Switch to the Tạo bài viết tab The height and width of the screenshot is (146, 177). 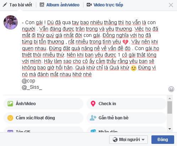pos(17,5)
